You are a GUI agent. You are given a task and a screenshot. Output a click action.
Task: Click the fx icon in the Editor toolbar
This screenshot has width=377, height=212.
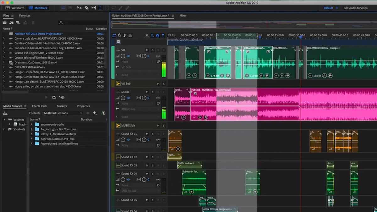tap(119, 35)
